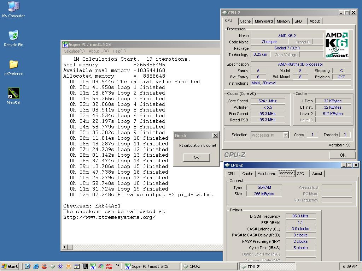Click Show Desktop icon in quick launch

(28, 266)
